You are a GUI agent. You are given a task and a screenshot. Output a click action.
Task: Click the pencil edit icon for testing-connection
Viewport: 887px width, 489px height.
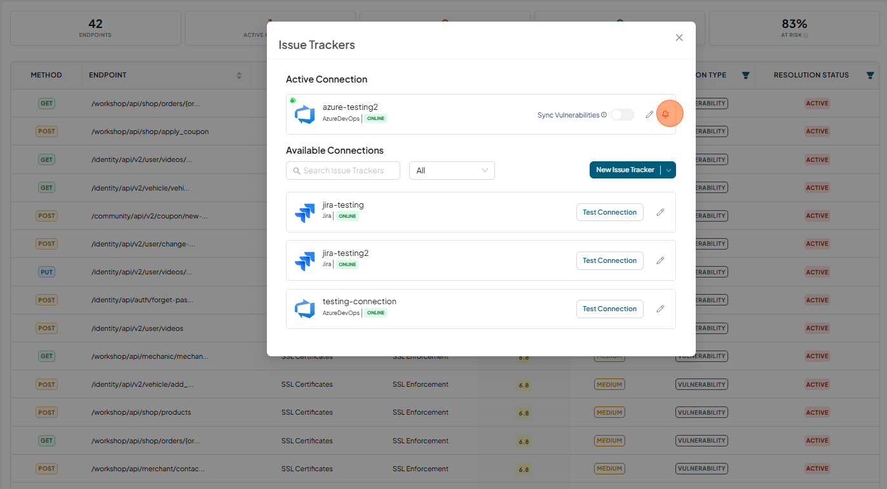tap(660, 309)
